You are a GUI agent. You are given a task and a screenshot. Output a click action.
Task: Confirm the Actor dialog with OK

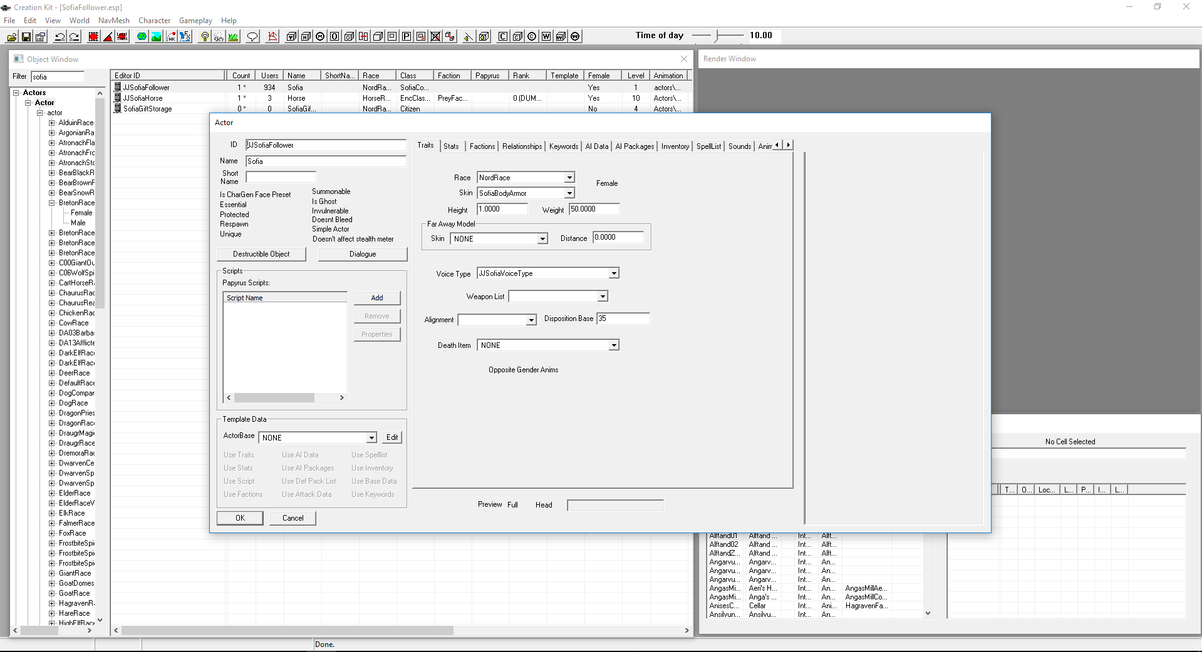(240, 518)
